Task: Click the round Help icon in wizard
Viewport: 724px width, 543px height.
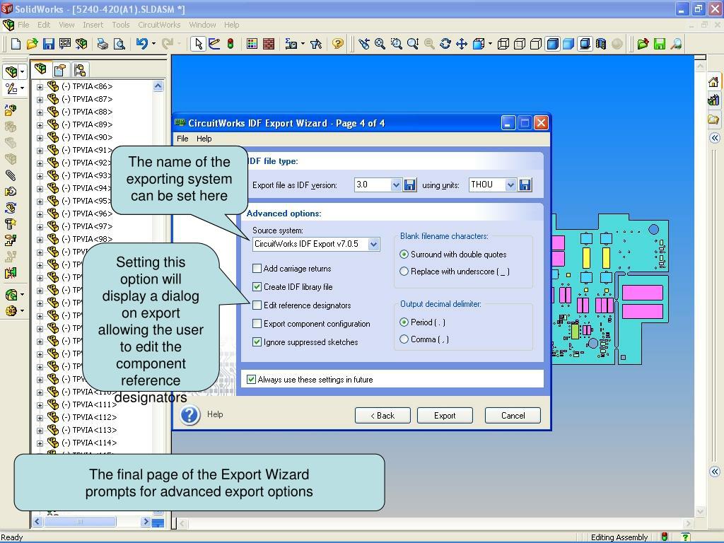Action: [189, 415]
